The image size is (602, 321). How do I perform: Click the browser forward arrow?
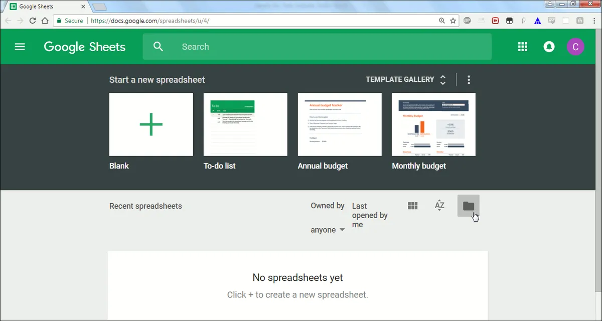(20, 21)
